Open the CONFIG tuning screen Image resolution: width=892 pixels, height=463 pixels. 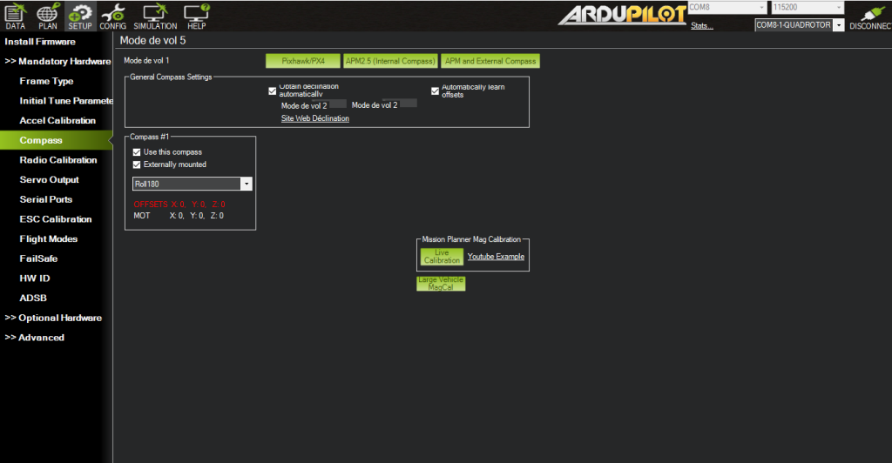click(113, 15)
